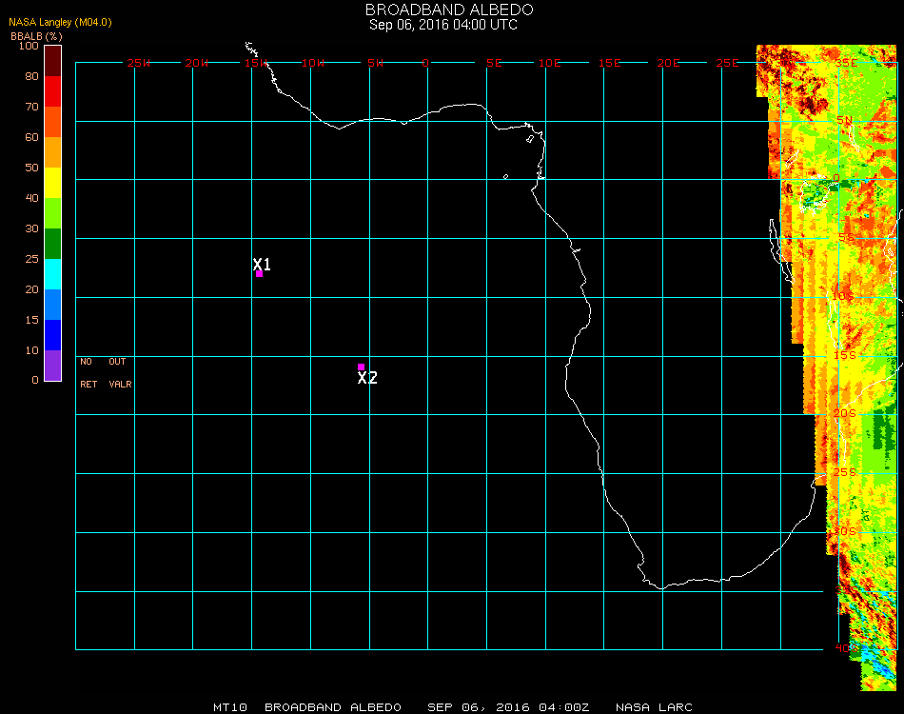Click the white X2 label
The width and height of the screenshot is (904, 714).
(x=367, y=378)
